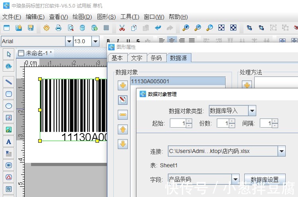Switch to the 条码 tab
This screenshot has width=298, height=197.
click(x=156, y=58)
